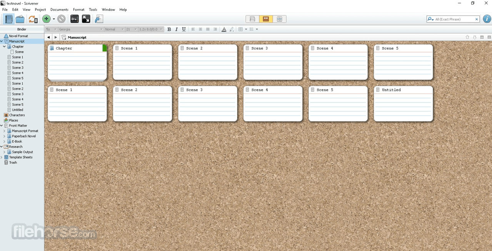Select the Chapter index card
The height and width of the screenshot is (251, 492).
pyautogui.click(x=77, y=62)
